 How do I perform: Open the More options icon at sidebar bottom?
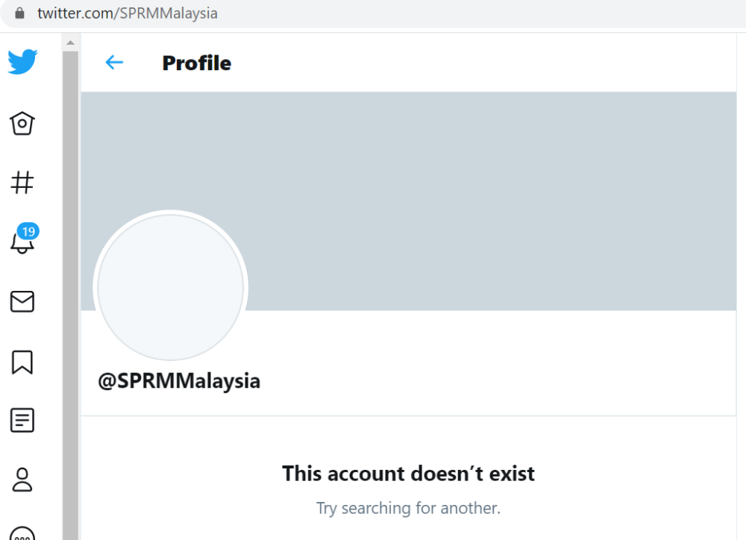click(22, 533)
